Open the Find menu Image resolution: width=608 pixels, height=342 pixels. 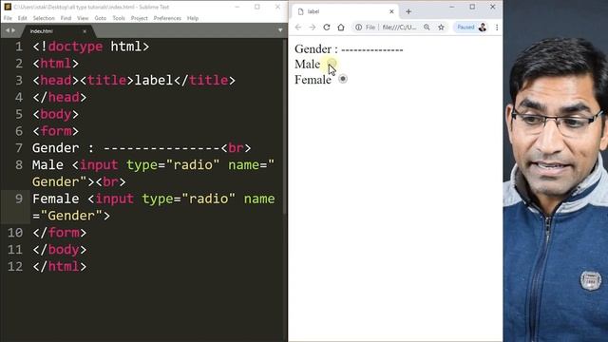pyautogui.click(x=66, y=18)
